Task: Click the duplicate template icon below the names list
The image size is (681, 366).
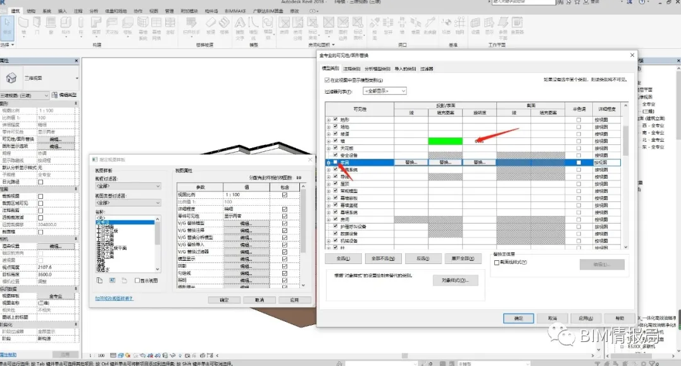Action: pyautogui.click(x=99, y=281)
